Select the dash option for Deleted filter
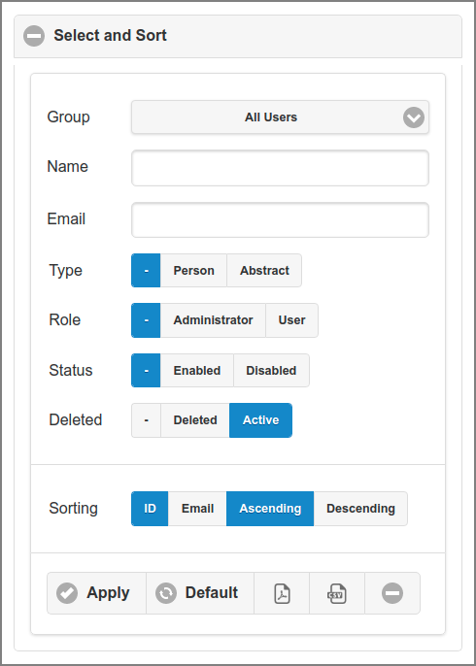The width and height of the screenshot is (476, 666). click(146, 420)
